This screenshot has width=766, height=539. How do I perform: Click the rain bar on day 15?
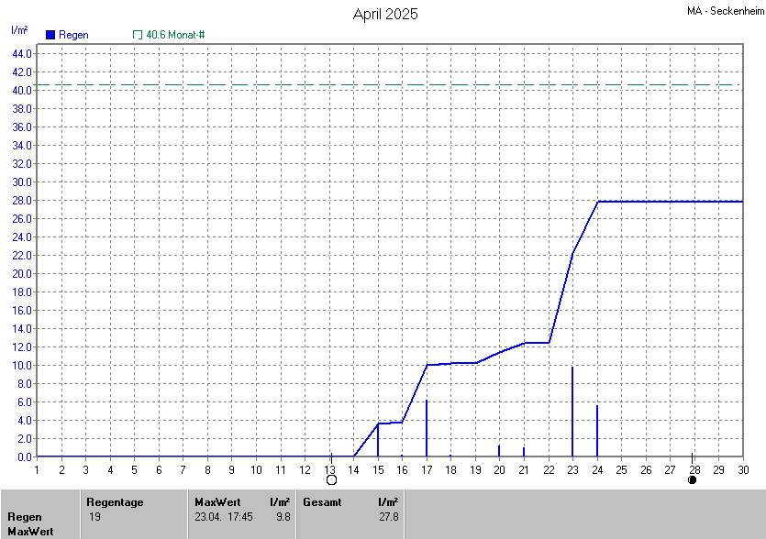click(378, 440)
